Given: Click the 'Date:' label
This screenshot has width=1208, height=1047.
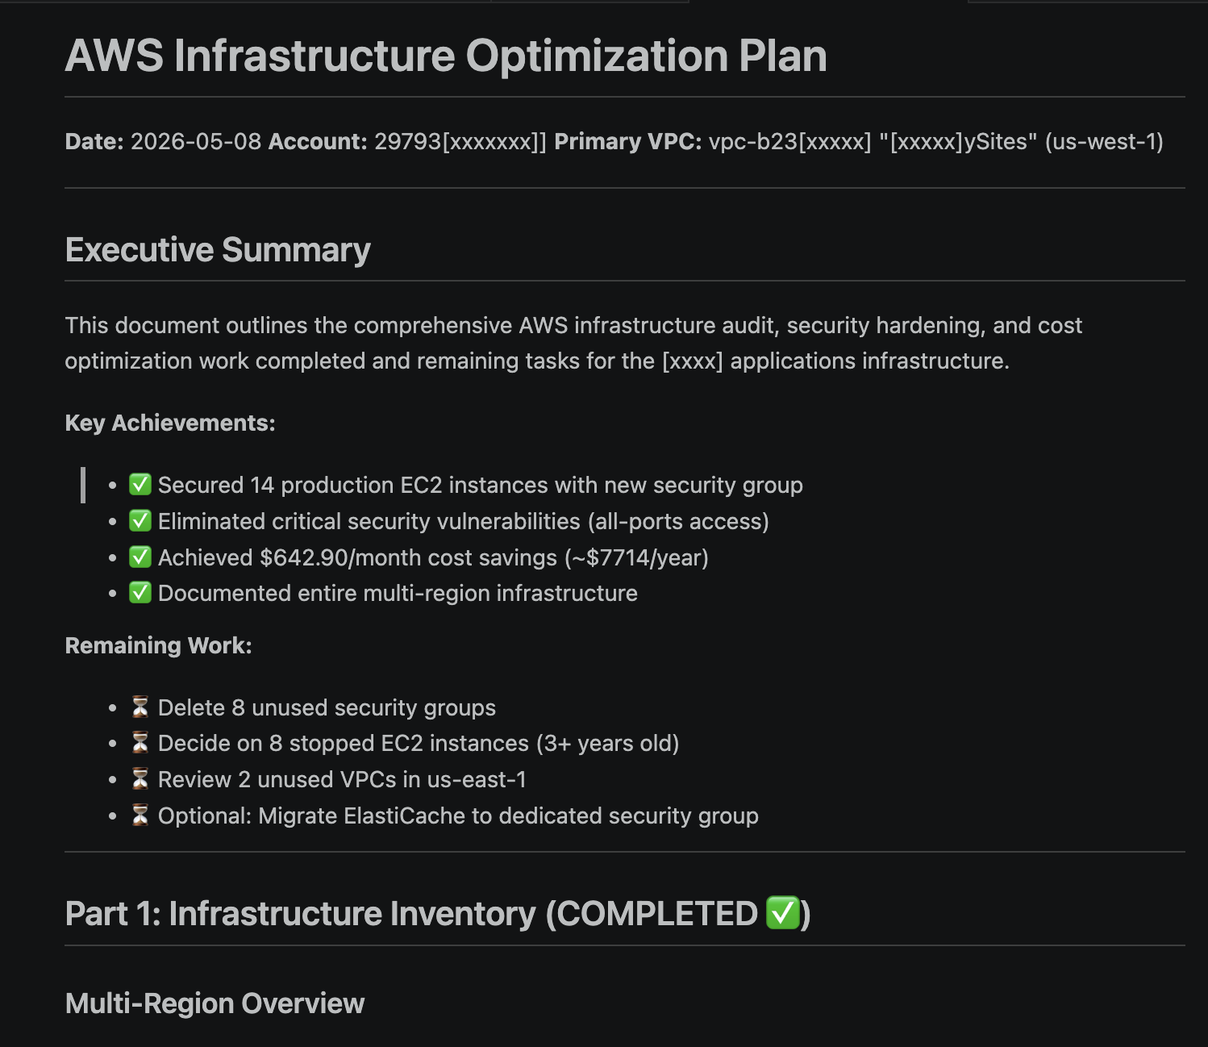Looking at the screenshot, I should [94, 141].
